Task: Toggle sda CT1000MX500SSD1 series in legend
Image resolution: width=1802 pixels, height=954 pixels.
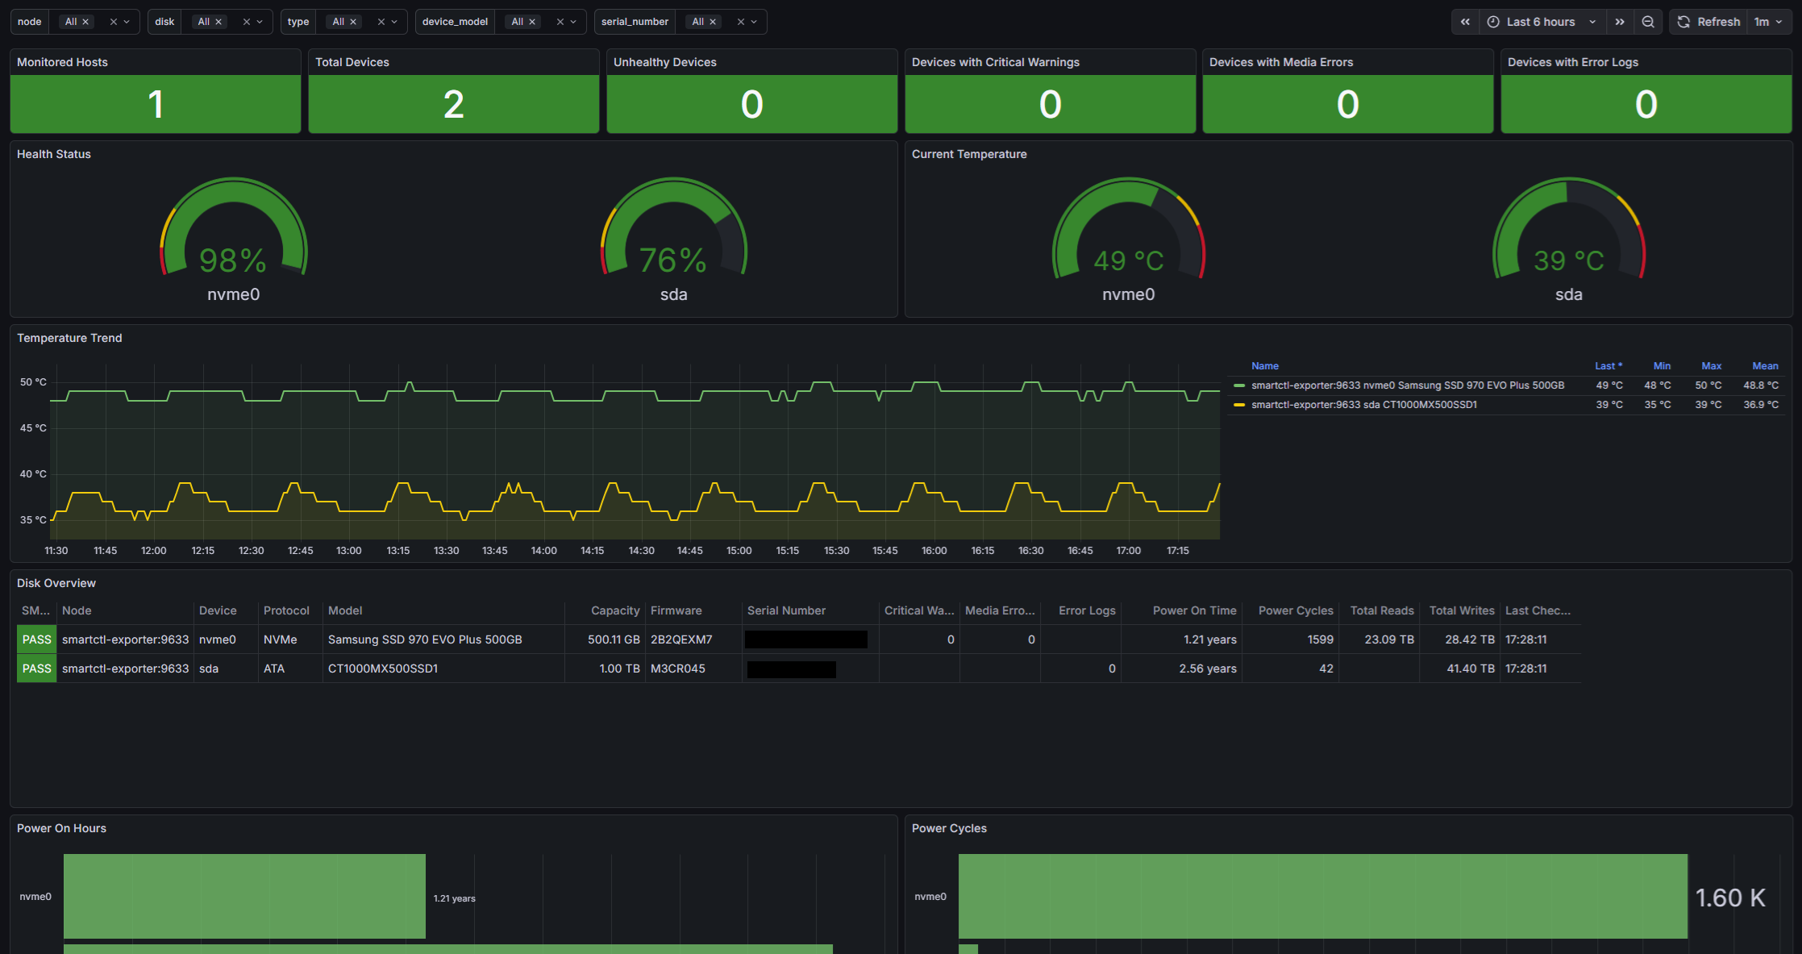Action: [x=1364, y=405]
